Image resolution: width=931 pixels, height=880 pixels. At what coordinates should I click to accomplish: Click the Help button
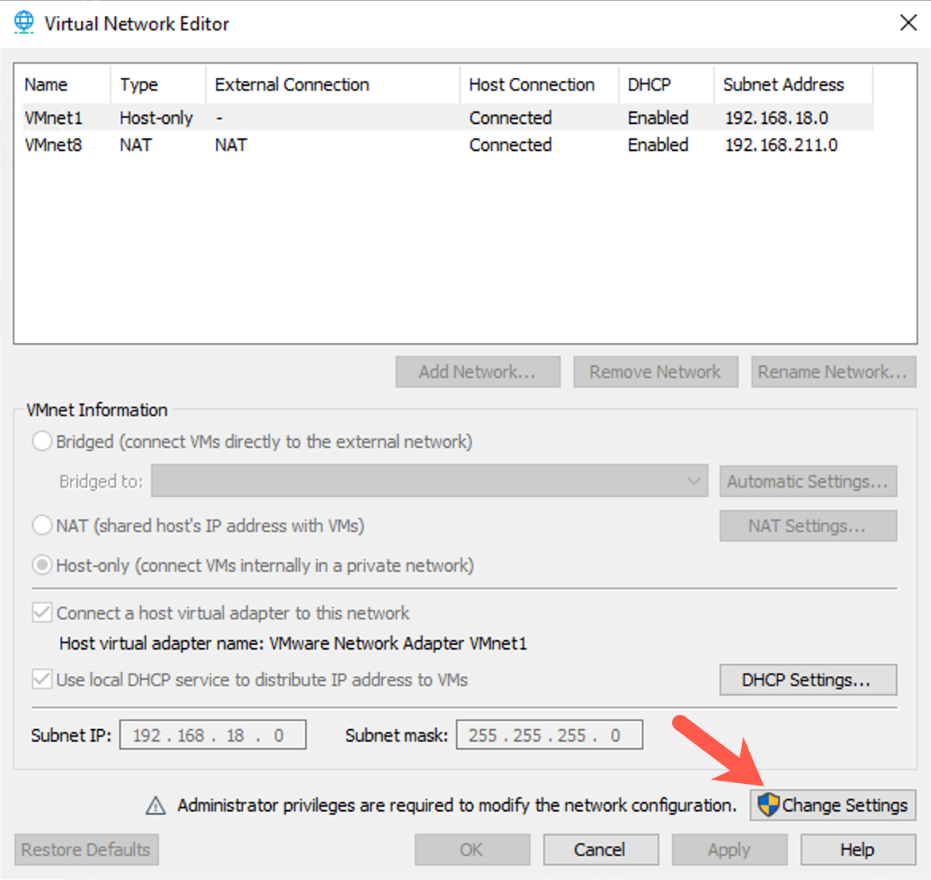coord(856,849)
